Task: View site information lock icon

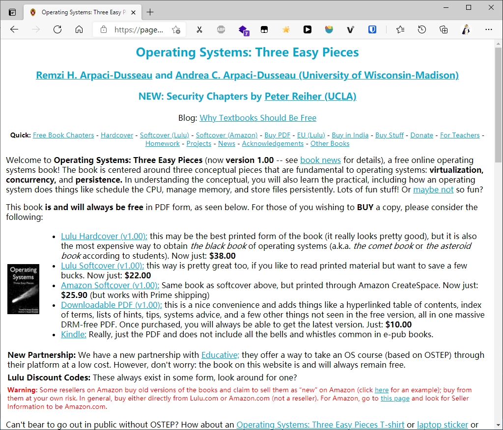Action: point(103,30)
